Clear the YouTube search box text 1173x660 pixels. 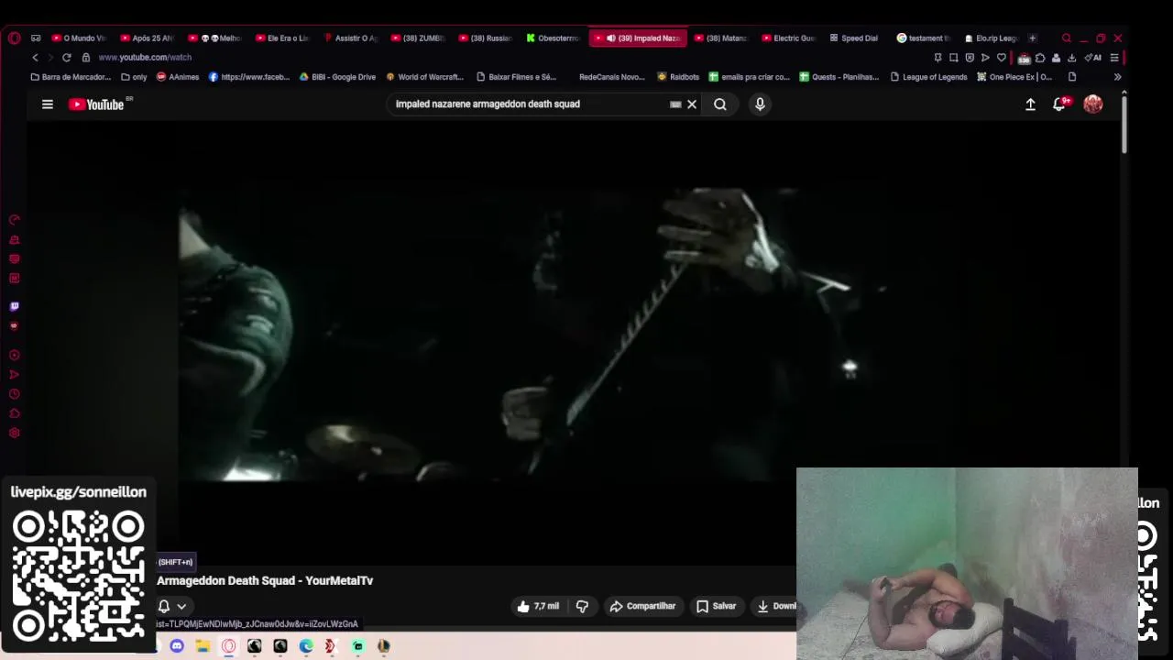tap(692, 104)
